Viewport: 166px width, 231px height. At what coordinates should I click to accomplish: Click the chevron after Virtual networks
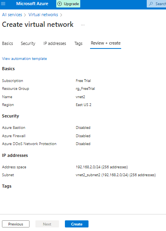pyautogui.click(x=61, y=15)
